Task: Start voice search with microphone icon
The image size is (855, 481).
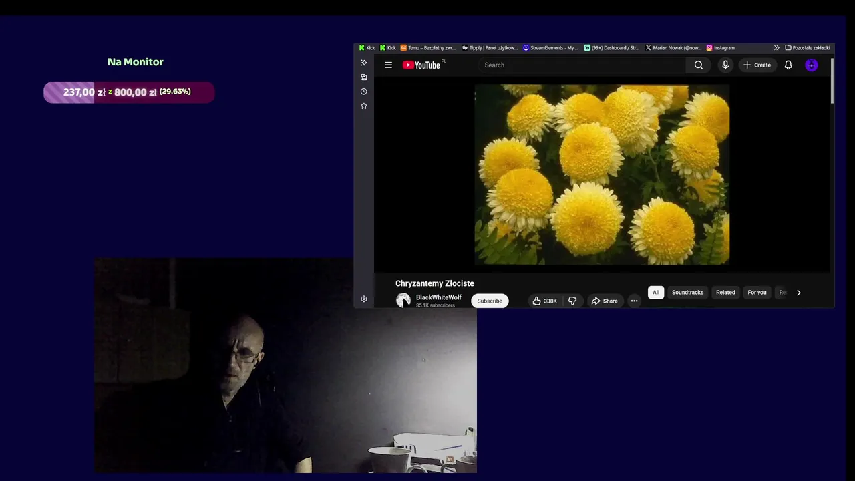Action: pyautogui.click(x=725, y=65)
